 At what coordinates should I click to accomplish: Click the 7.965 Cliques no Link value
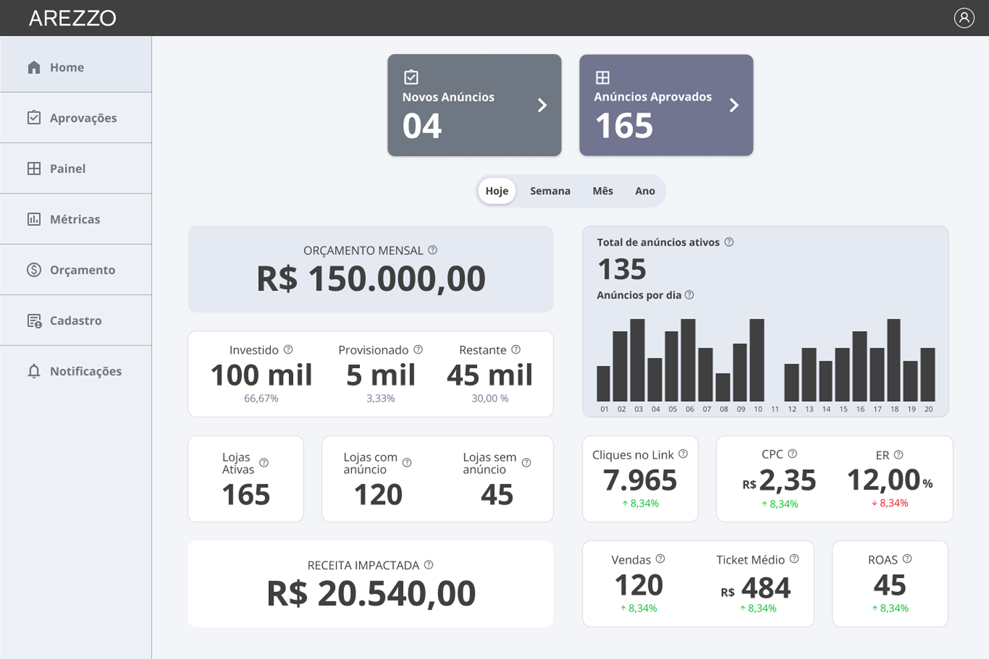click(x=640, y=480)
